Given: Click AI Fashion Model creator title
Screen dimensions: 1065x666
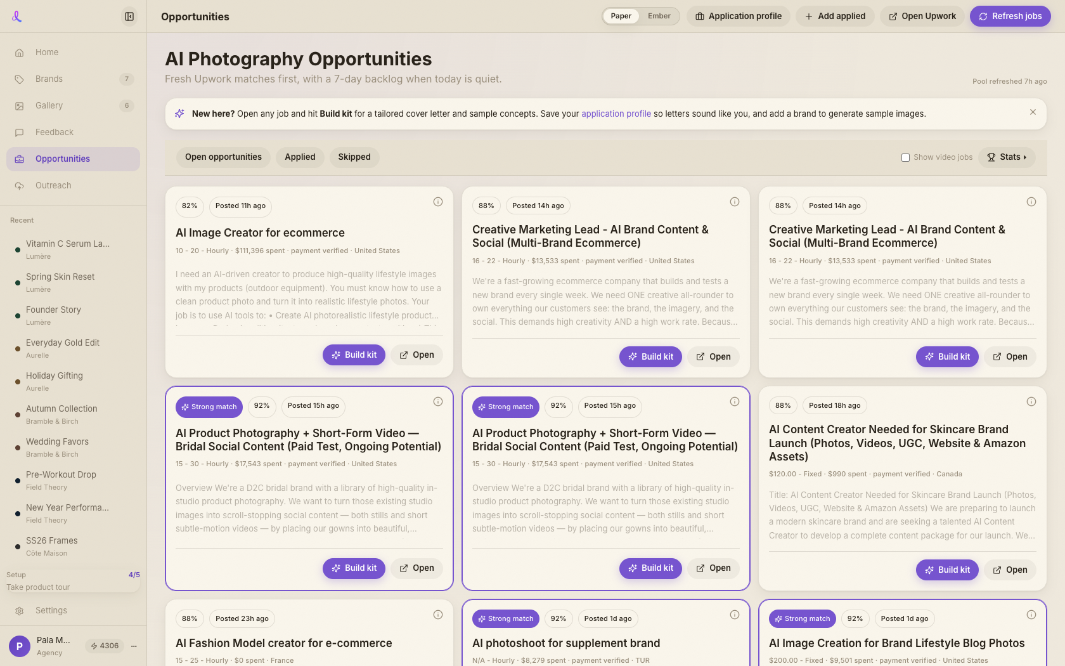Looking at the screenshot, I should click(x=283, y=643).
